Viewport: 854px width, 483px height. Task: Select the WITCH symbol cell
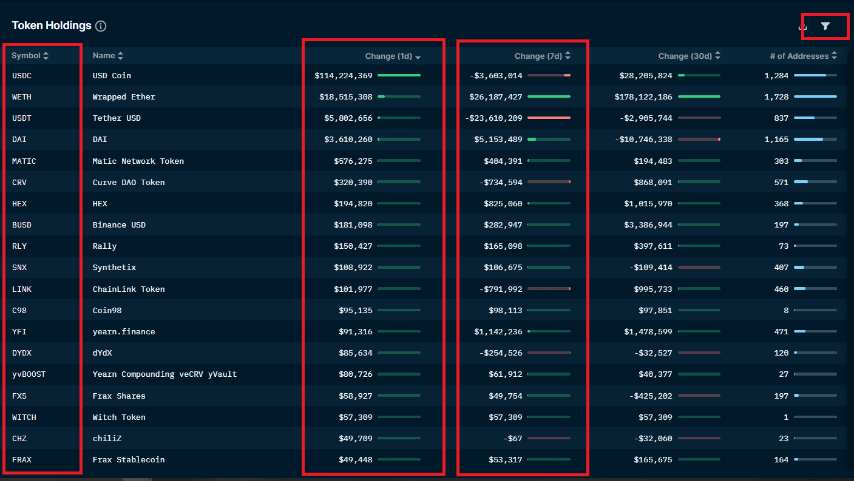[24, 417]
